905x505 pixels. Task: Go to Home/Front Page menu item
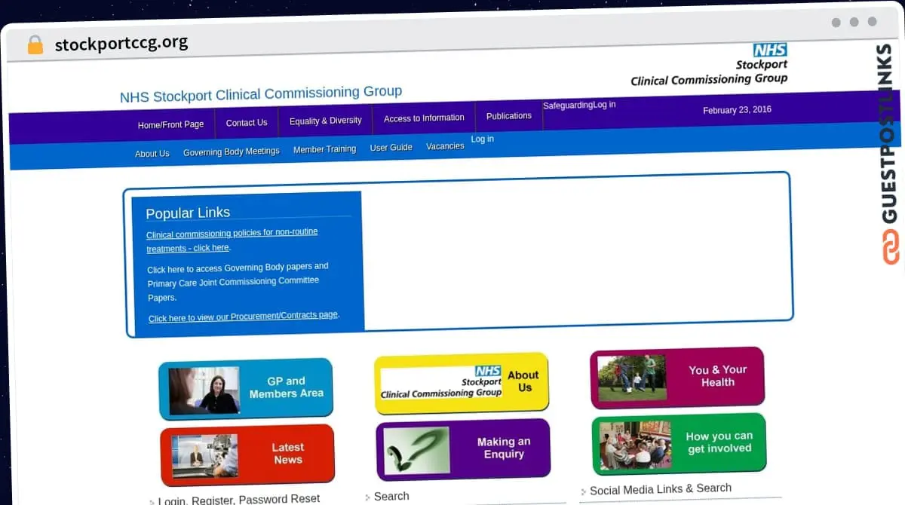coord(170,124)
